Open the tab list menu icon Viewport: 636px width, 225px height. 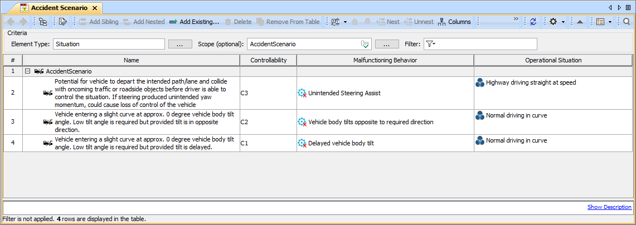click(628, 7)
